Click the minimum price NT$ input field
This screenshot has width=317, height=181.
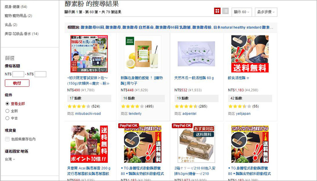pyautogui.click(x=18, y=74)
